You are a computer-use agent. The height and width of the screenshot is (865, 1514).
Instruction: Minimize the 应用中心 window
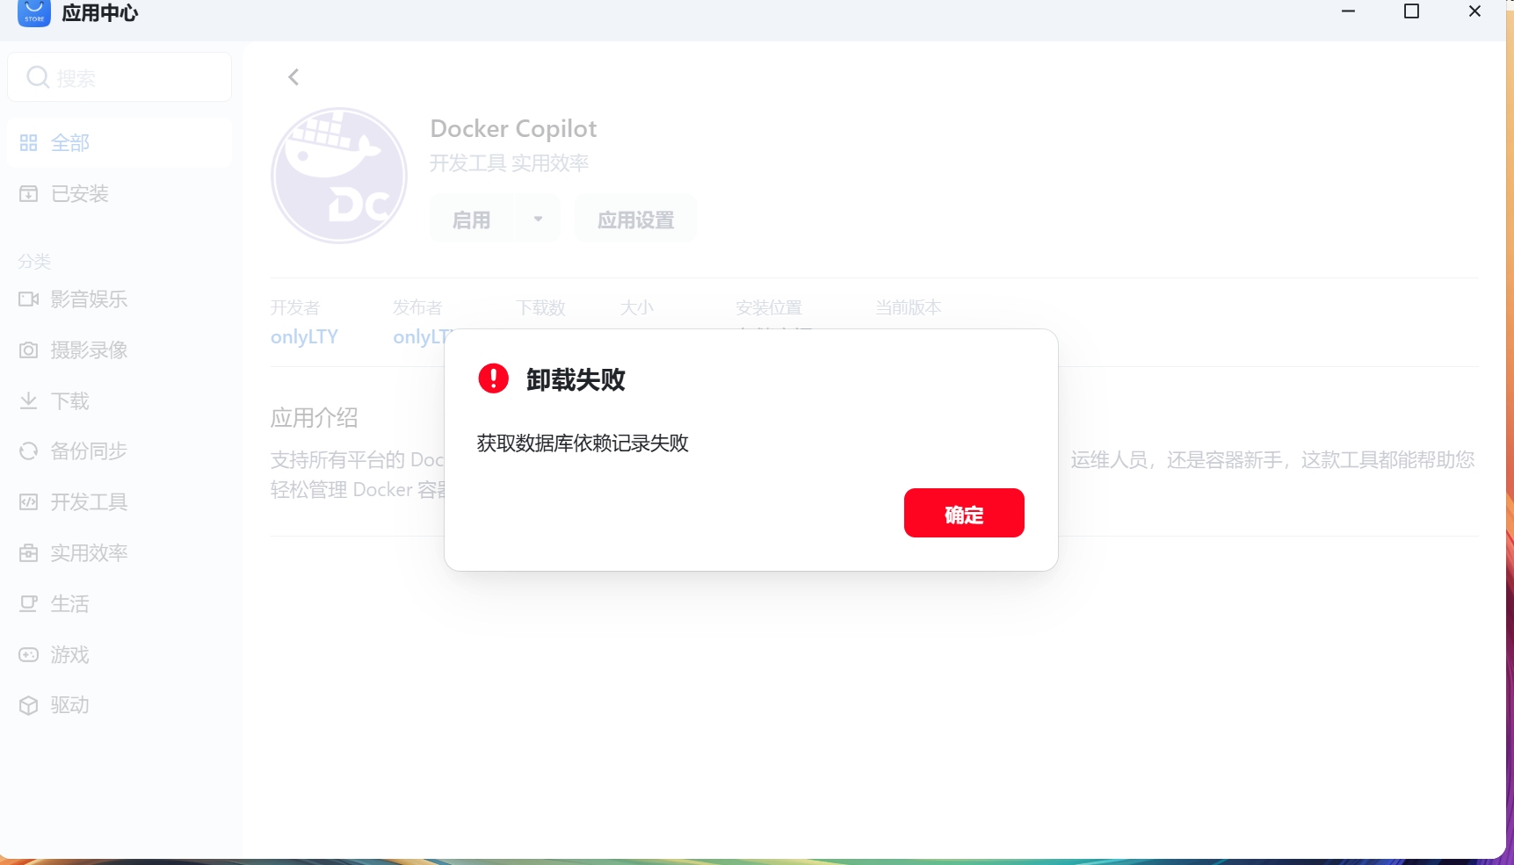[1348, 11]
